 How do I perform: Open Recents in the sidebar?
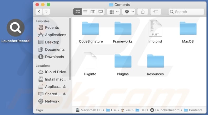pos(52,28)
